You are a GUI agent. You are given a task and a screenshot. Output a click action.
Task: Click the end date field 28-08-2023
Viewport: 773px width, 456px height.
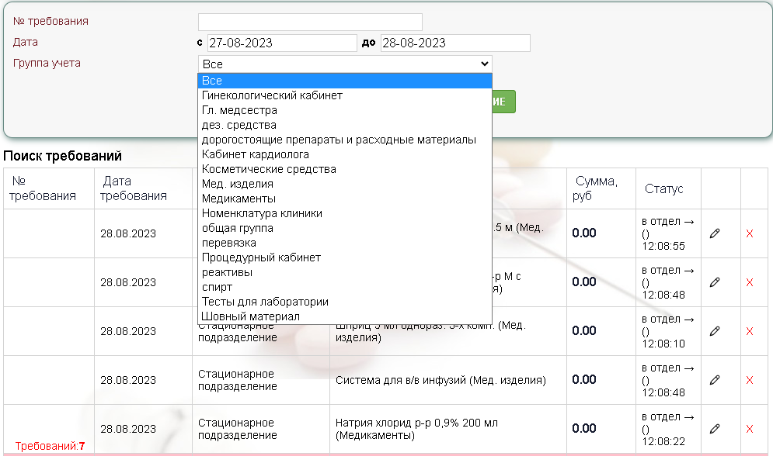[x=455, y=43]
